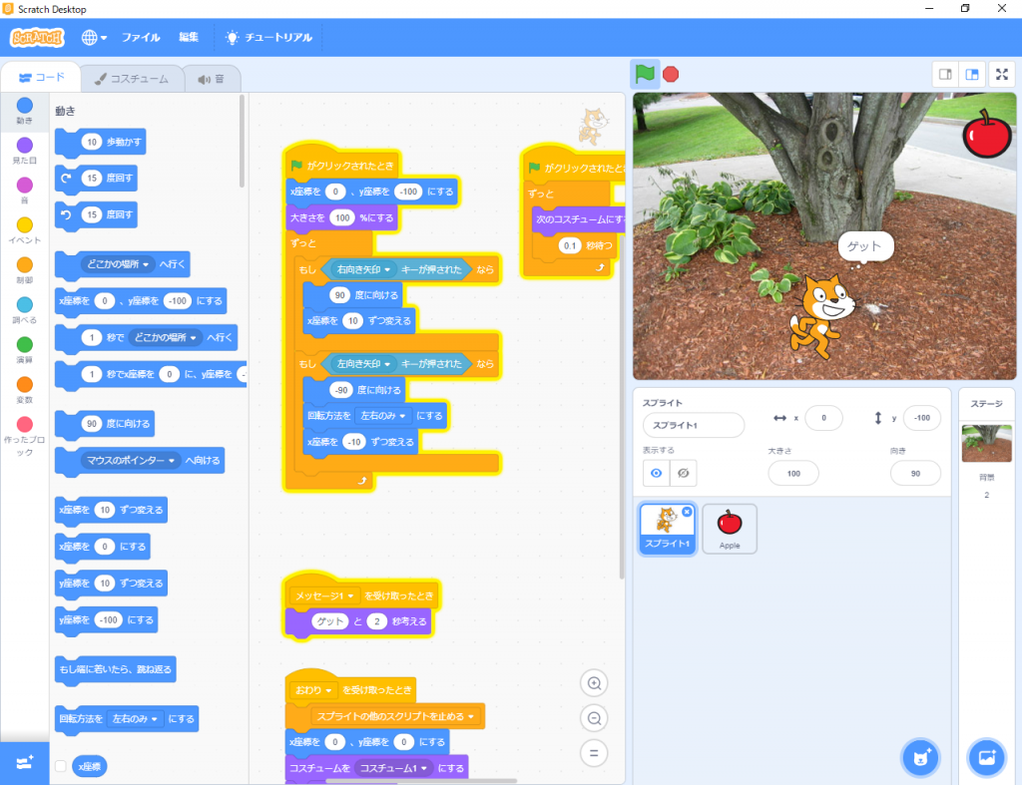Switch to the small stage layout
This screenshot has width=1022, height=785.
point(945,74)
